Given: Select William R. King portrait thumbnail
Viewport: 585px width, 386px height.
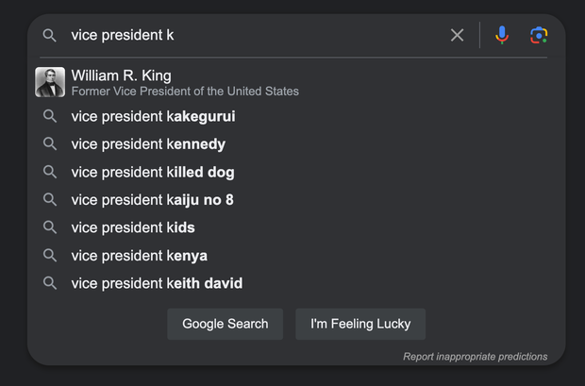Looking at the screenshot, I should (x=50, y=82).
